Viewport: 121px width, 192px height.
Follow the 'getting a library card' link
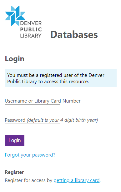[77, 180]
